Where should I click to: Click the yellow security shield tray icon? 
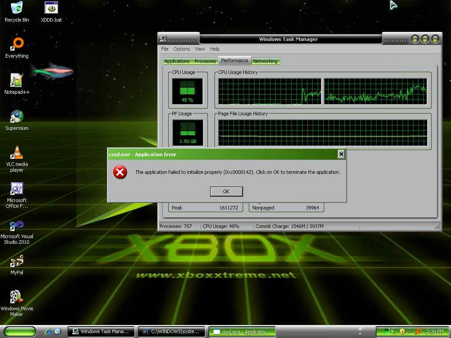click(x=402, y=331)
